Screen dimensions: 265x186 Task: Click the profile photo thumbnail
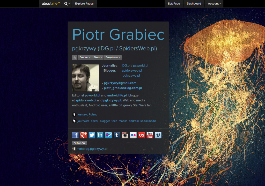pos(86,78)
